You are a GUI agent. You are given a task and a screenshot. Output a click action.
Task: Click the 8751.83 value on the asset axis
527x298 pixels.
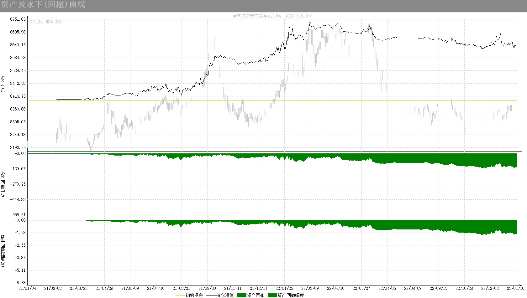[x=18, y=19]
